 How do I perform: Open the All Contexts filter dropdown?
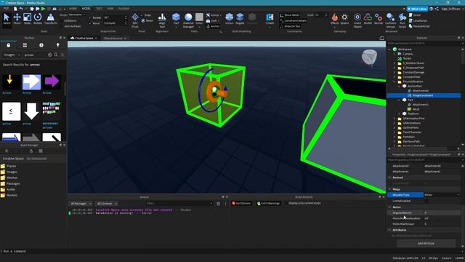(x=107, y=204)
